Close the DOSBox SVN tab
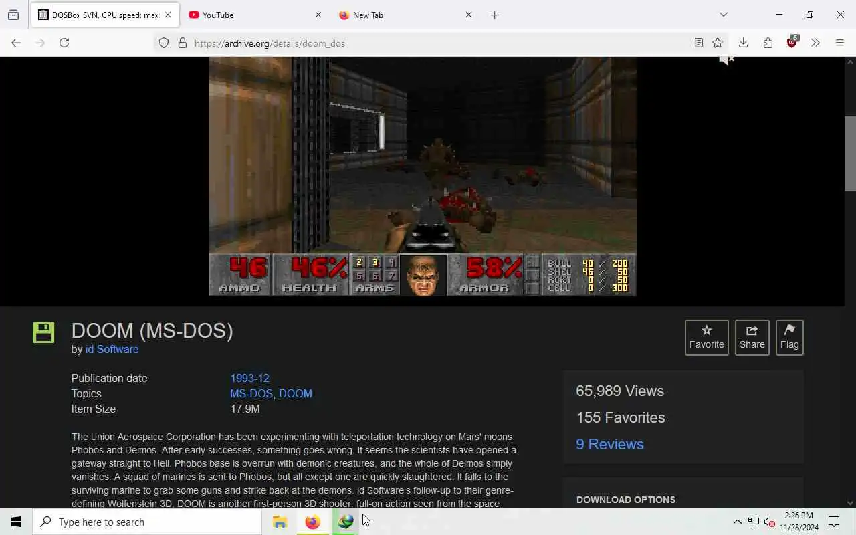The width and height of the screenshot is (856, 535). (167, 15)
